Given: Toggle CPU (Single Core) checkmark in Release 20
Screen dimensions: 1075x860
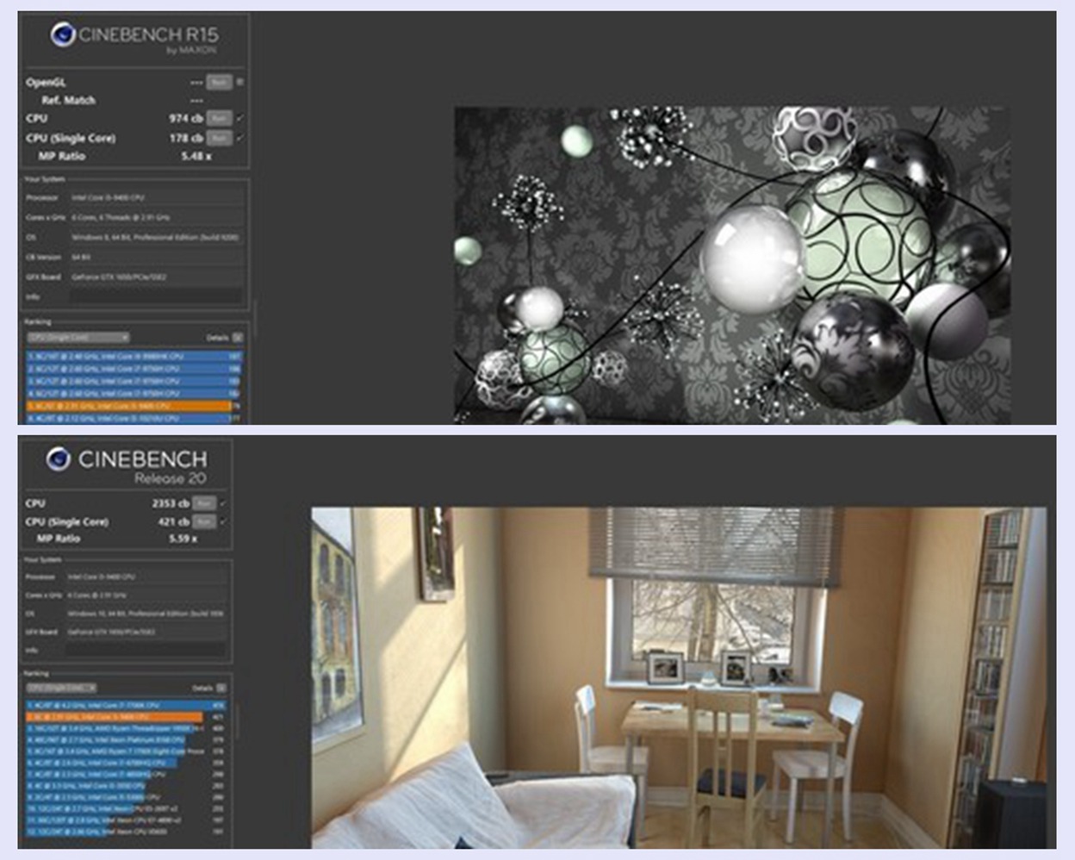Looking at the screenshot, I should [223, 521].
